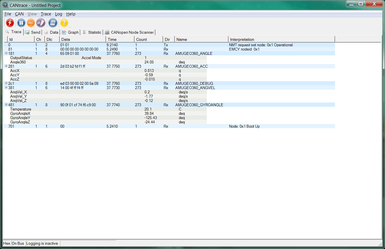385x249 pixels.
Task: Open the Data tab
Action: [x=51, y=32]
